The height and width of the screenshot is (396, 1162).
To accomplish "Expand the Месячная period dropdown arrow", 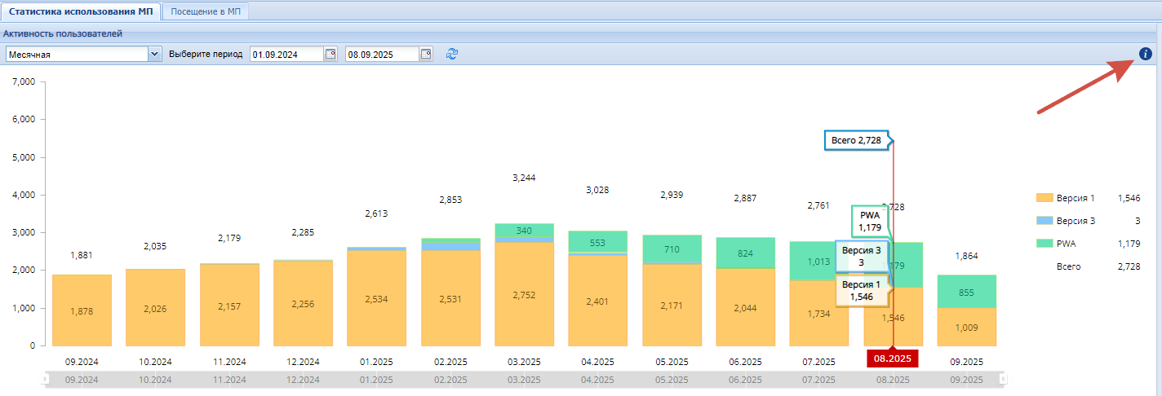I will pos(154,54).
